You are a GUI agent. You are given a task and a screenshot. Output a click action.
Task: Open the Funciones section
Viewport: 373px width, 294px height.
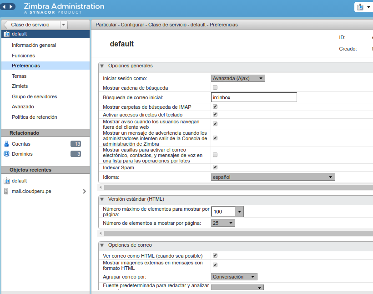23,56
